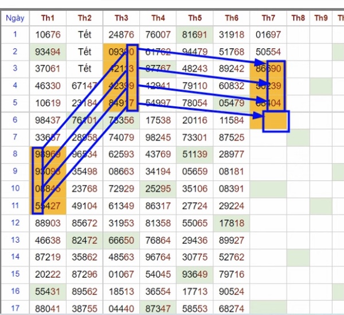Click cell with value 24876
The image size is (344, 315).
click(x=122, y=34)
